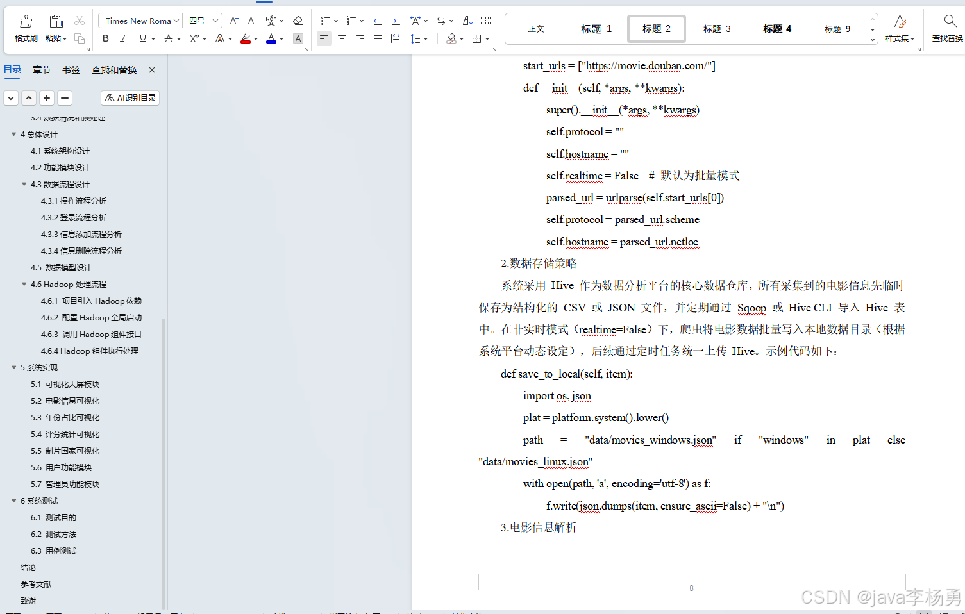
Task: Click the clear formatting eraser icon
Action: (x=298, y=20)
